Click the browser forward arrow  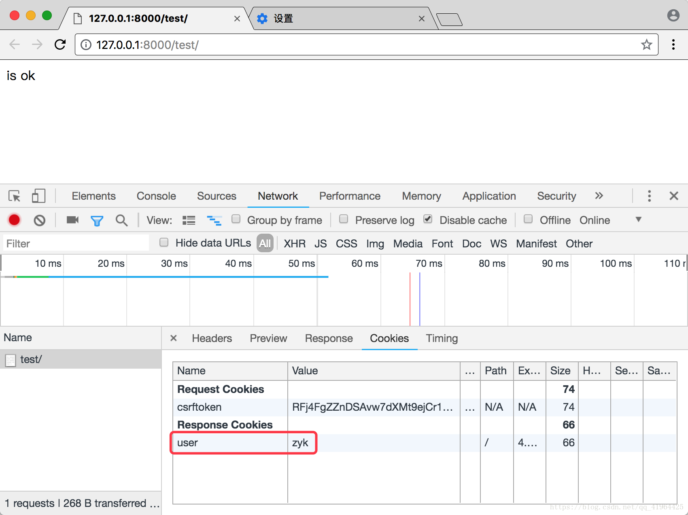tap(37, 44)
